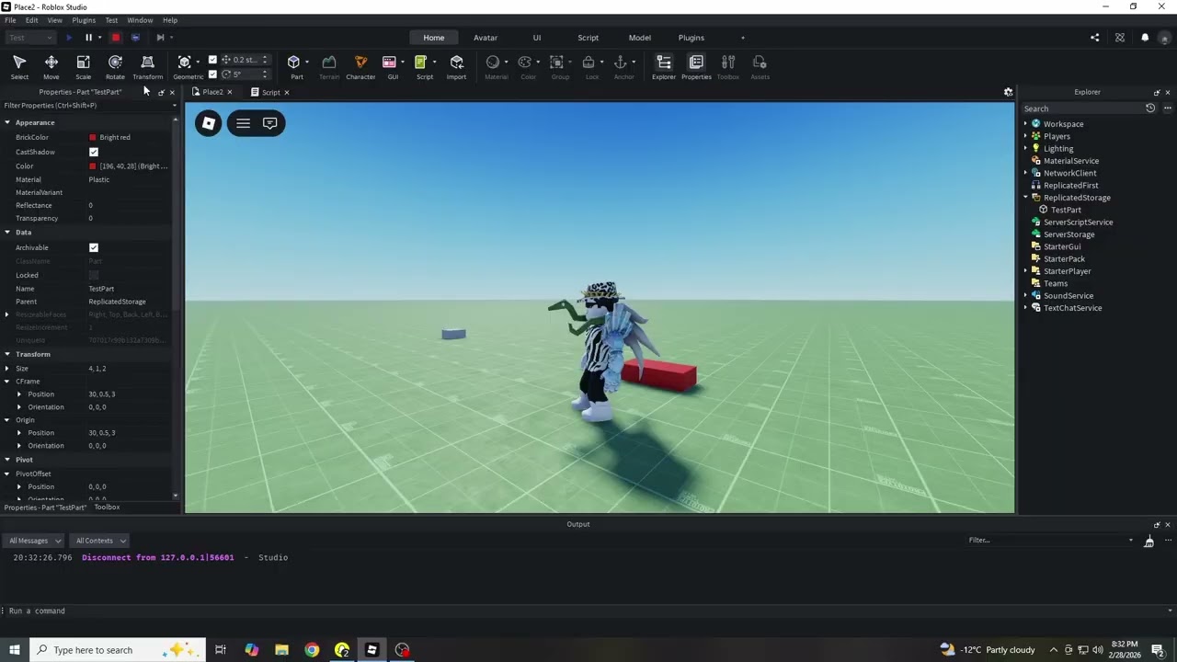The image size is (1177, 662).
Task: Toggle the Archivable checkbox
Action: (94, 247)
